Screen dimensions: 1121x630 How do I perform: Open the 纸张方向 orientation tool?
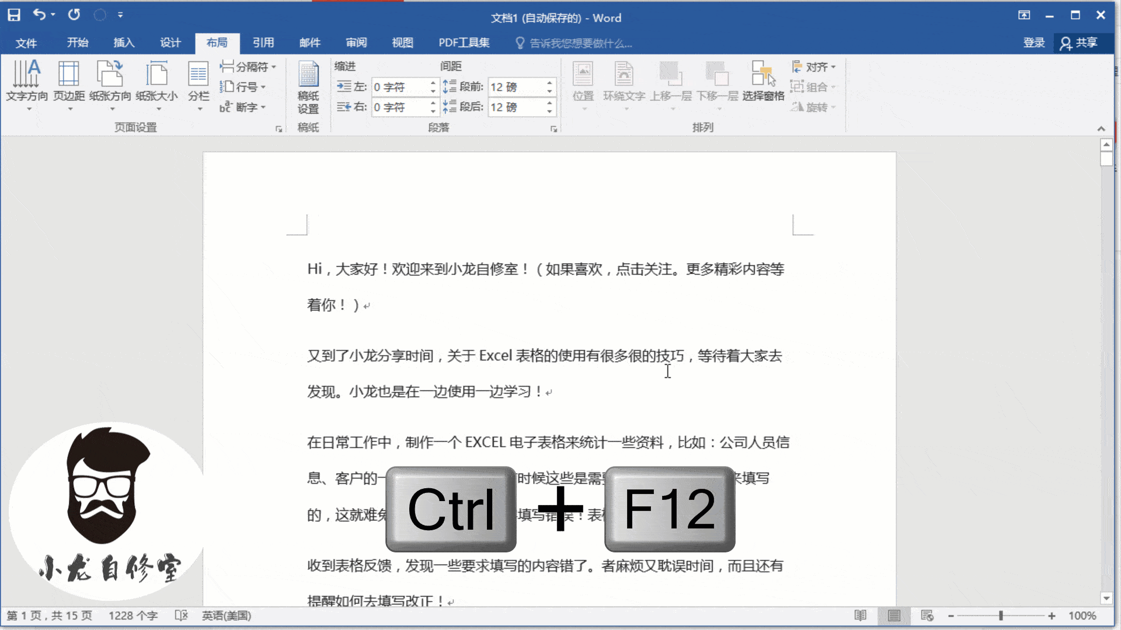tap(110, 85)
